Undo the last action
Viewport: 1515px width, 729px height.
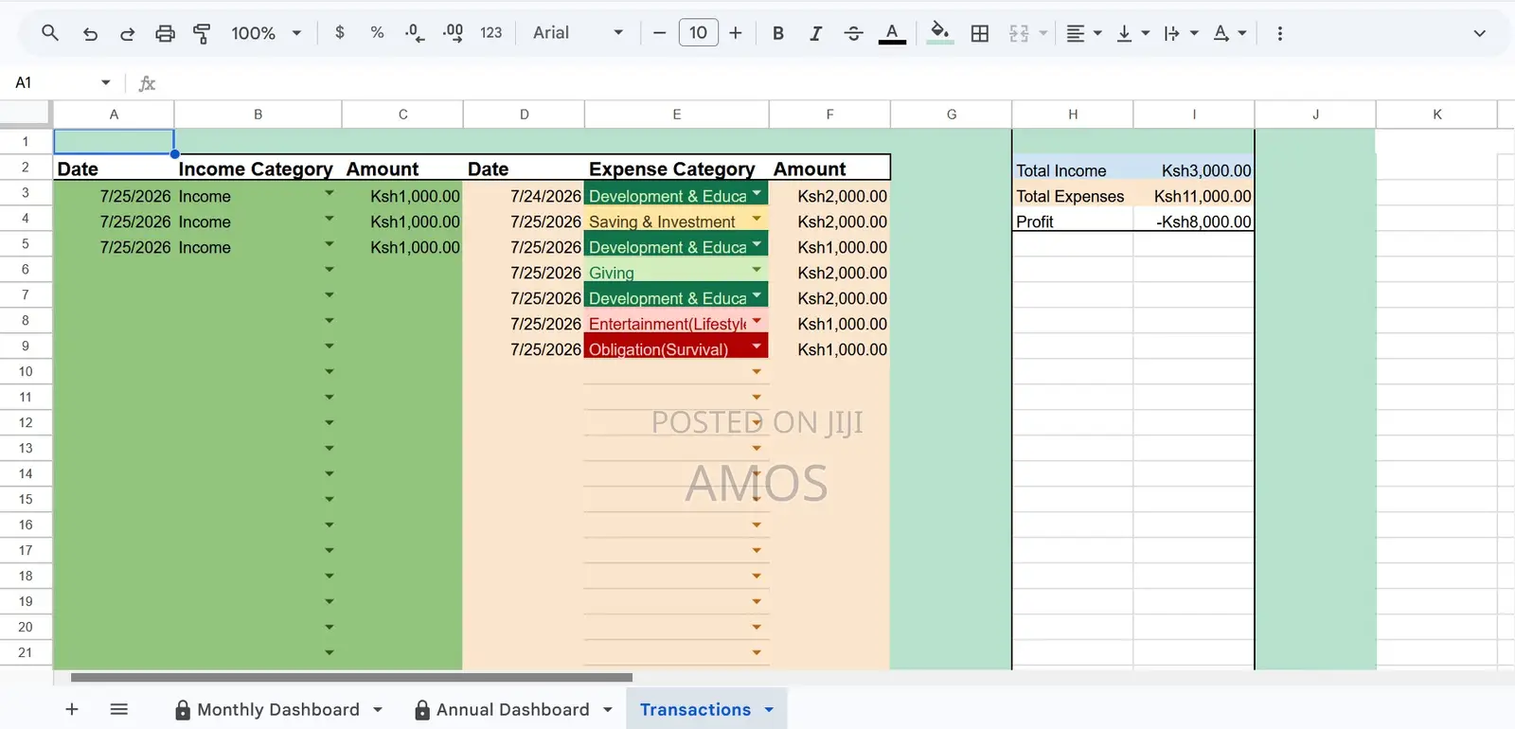[90, 33]
